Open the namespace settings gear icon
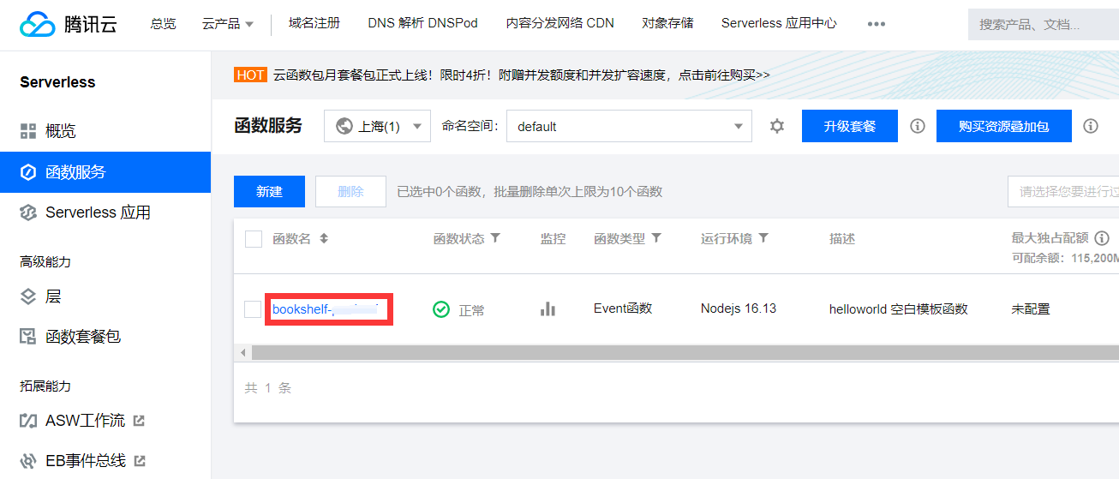The image size is (1119, 479). 777,126
